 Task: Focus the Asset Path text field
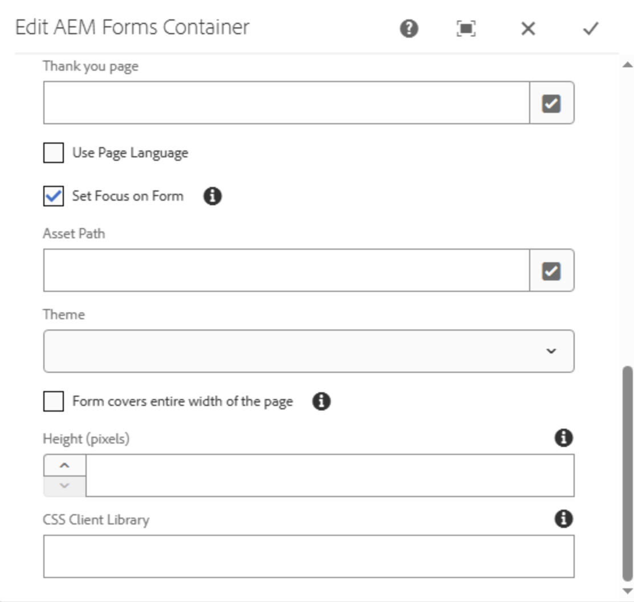[287, 270]
